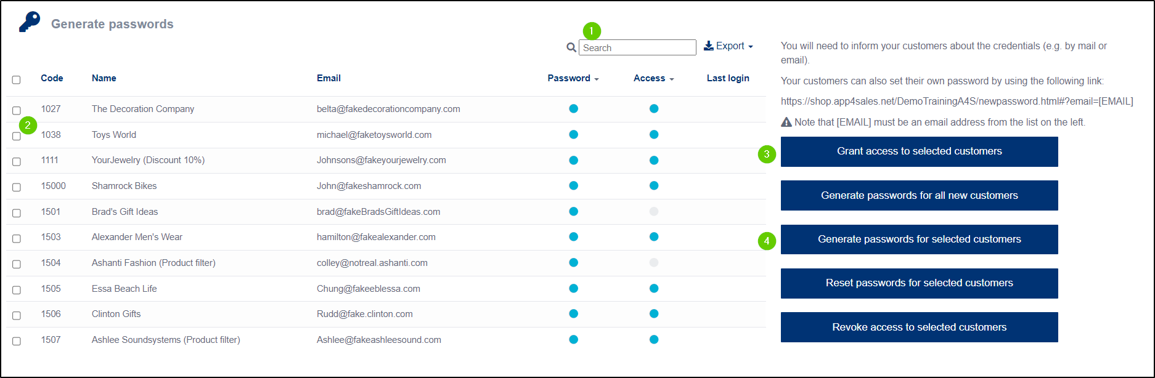Click the key icon next to Generate passwords
This screenshot has height=378, width=1155.
click(x=30, y=22)
